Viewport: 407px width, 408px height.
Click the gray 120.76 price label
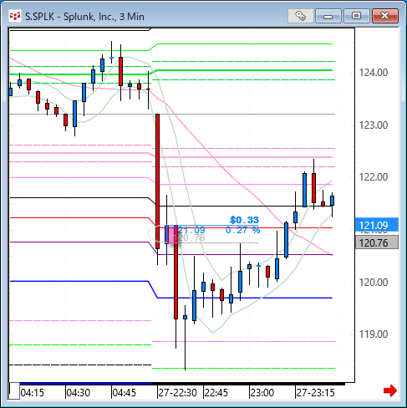click(377, 242)
